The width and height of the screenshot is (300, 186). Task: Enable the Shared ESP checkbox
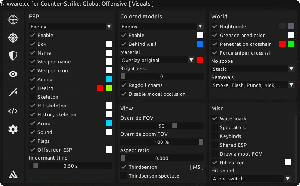215,145
